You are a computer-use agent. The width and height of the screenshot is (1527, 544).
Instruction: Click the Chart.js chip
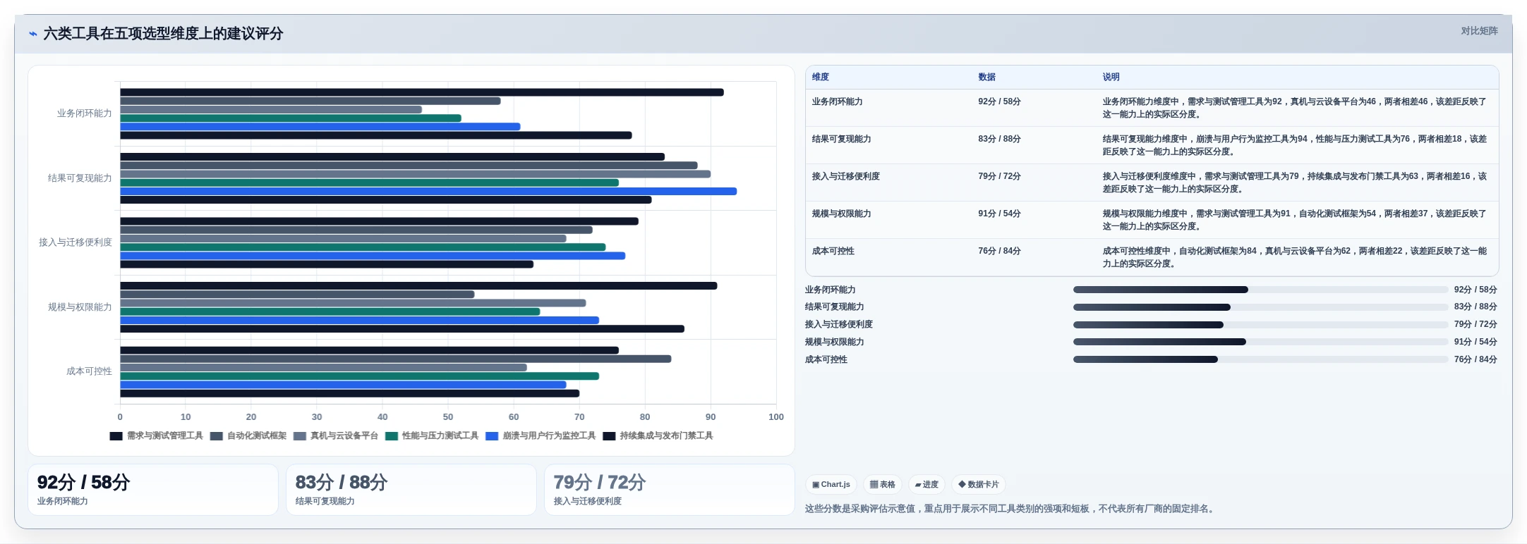(831, 485)
